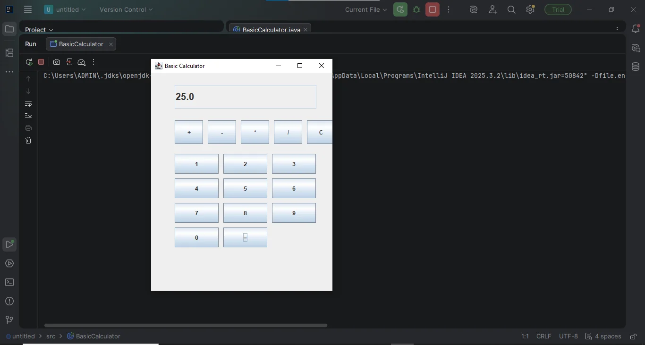
Task: Open more actions next to the stop button
Action: (449, 9)
